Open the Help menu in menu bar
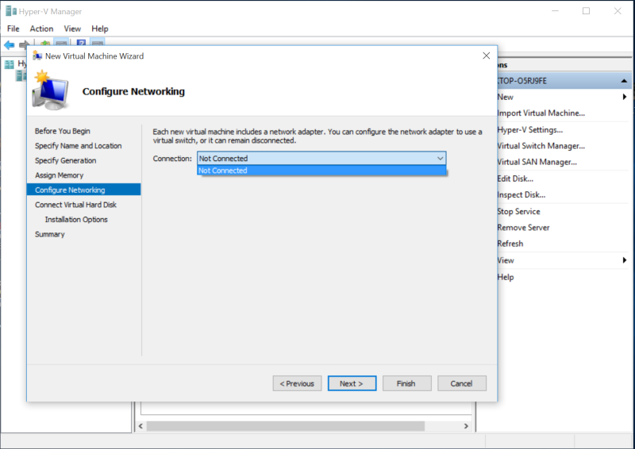This screenshot has width=635, height=449. (x=100, y=29)
